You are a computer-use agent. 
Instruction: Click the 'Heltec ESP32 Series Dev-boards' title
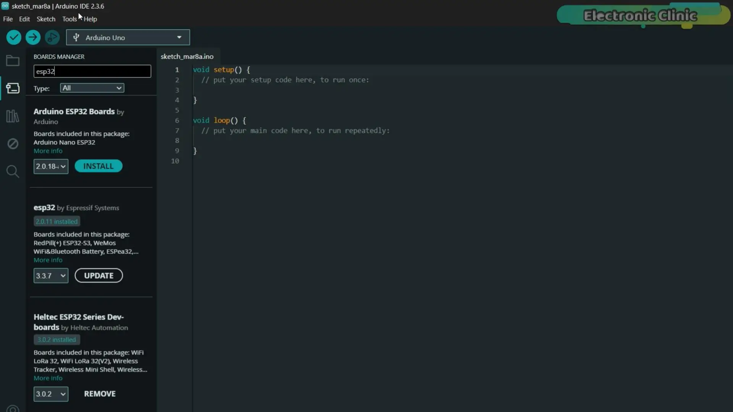[x=78, y=322]
